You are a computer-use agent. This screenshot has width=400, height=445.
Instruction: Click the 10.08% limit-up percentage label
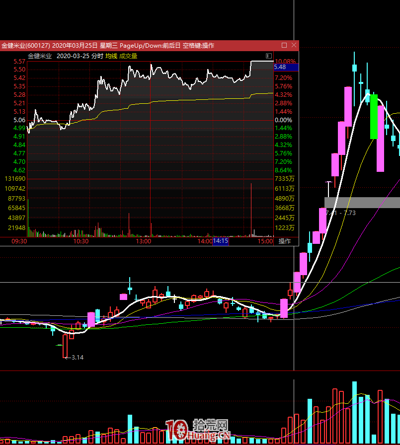(285, 61)
